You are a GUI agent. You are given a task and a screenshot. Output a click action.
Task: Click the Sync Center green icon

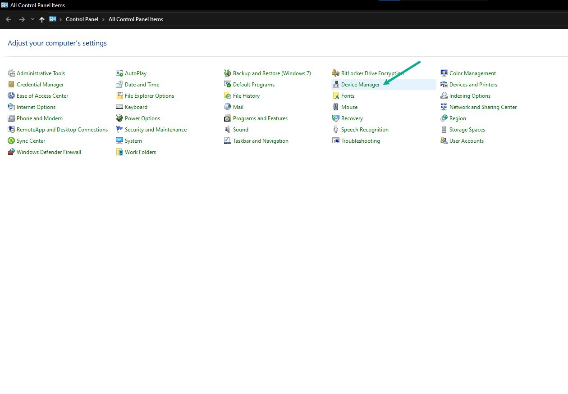click(x=11, y=140)
